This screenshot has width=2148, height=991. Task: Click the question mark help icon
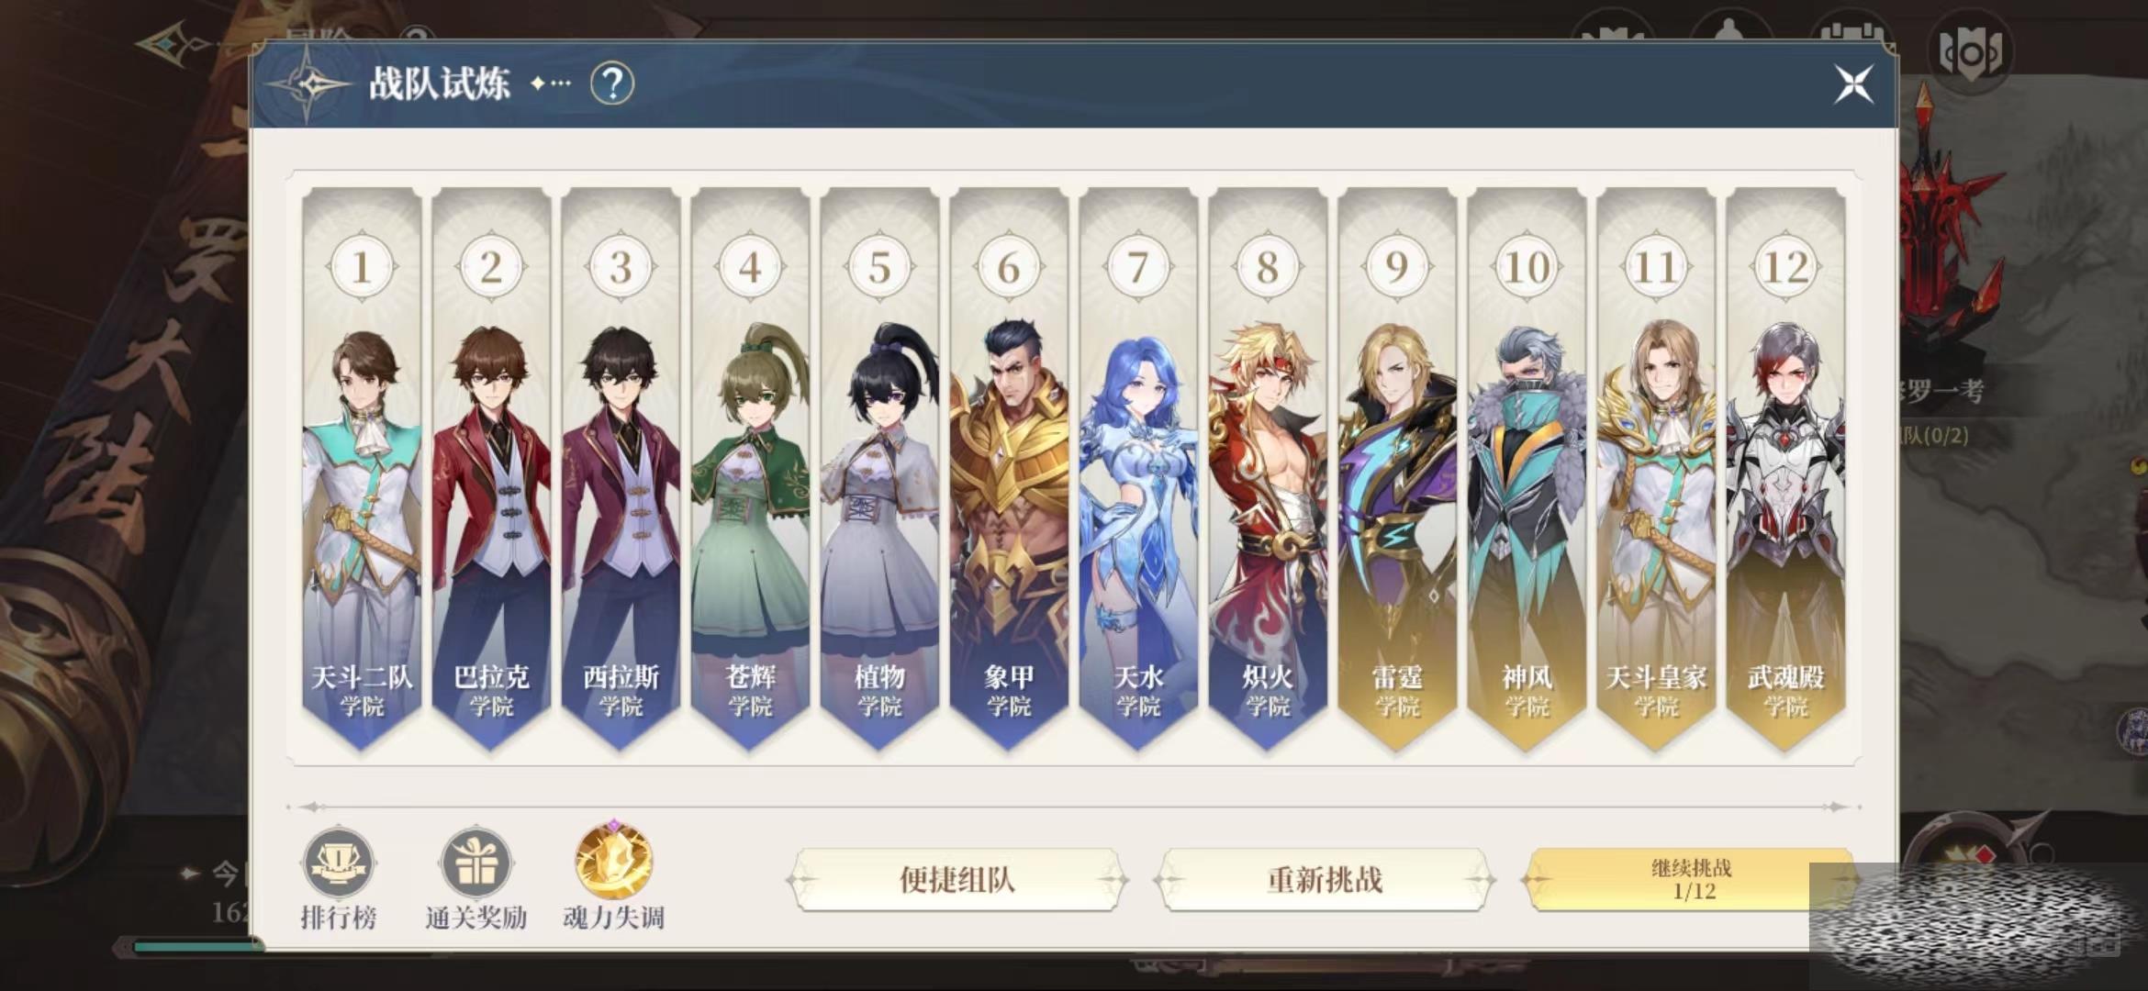[x=612, y=84]
